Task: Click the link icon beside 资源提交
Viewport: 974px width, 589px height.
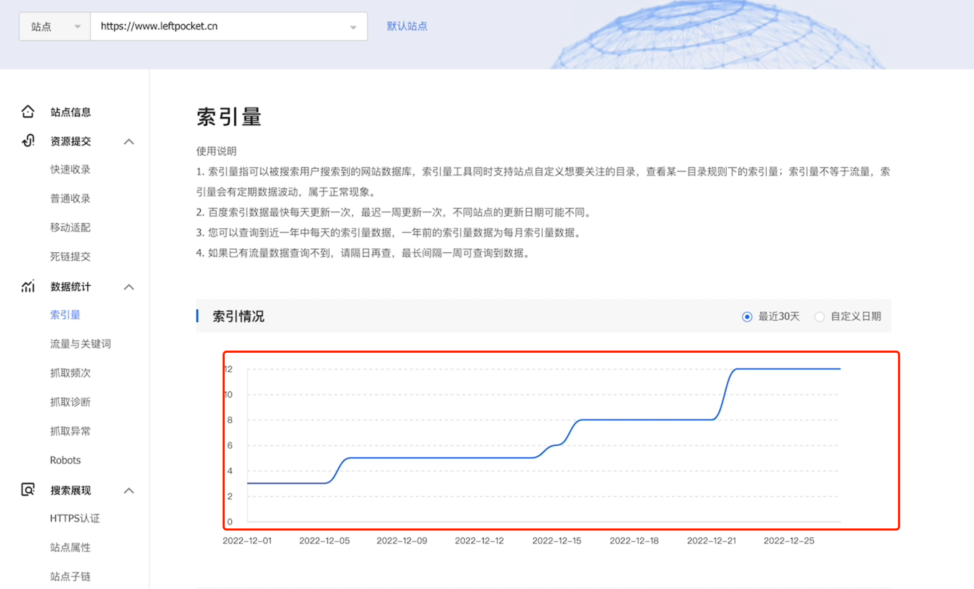Action: (x=28, y=141)
